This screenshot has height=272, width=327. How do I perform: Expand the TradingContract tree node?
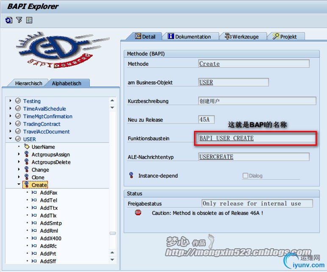[10, 124]
